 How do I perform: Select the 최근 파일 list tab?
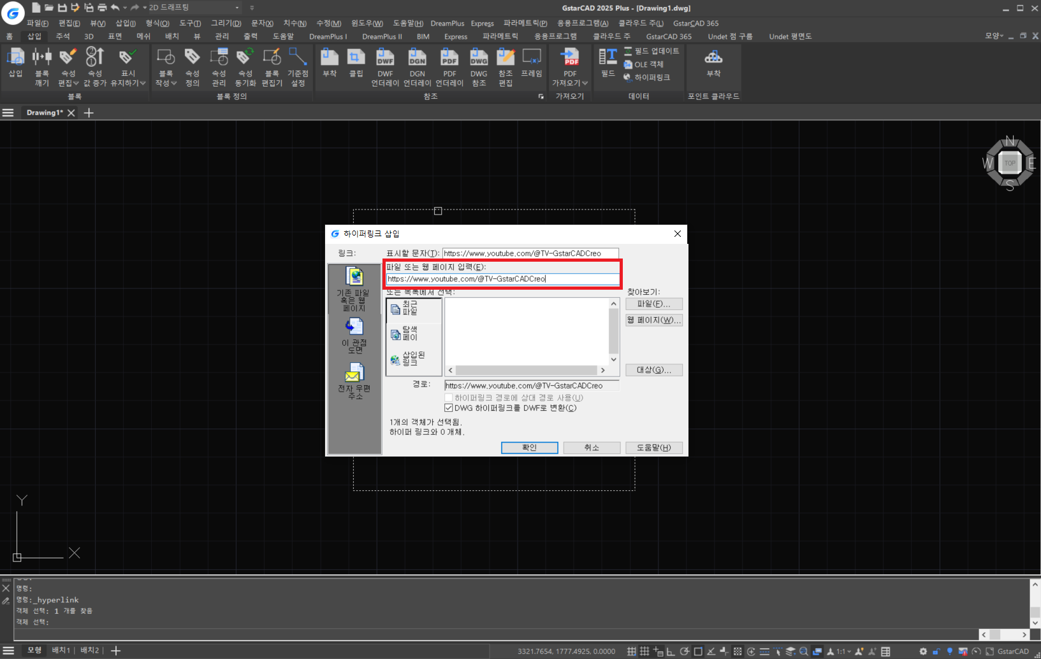(x=414, y=309)
